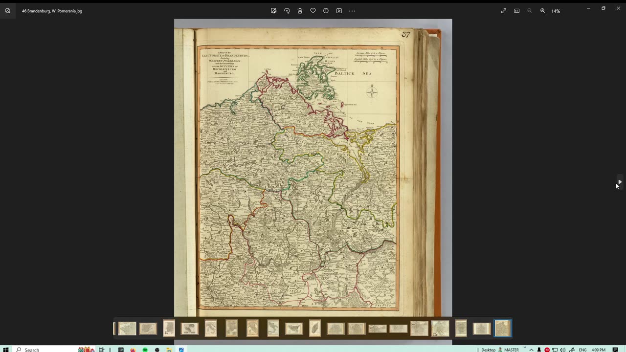This screenshot has height=352, width=626.
Task: Delete the photo with trash icon
Action: click(x=300, y=11)
